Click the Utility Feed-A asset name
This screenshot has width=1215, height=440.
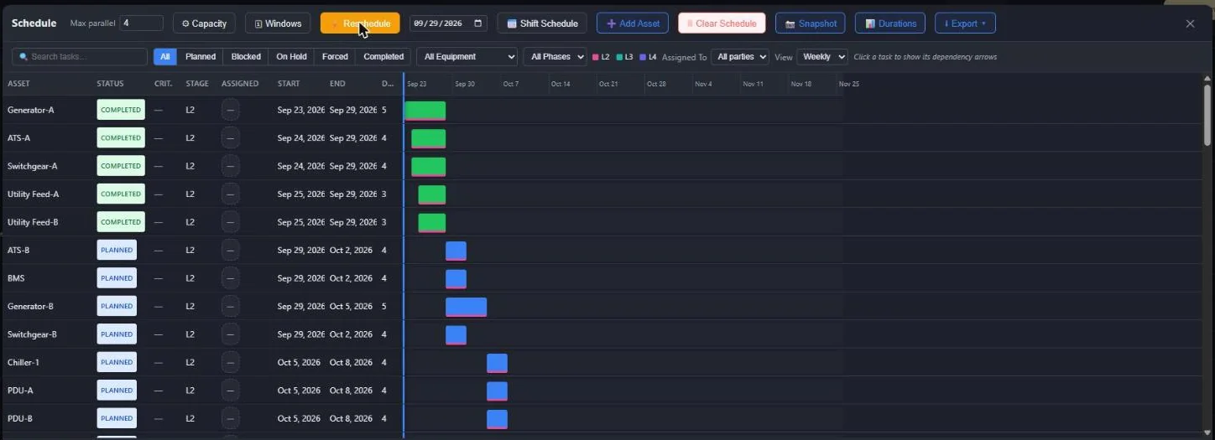(34, 194)
